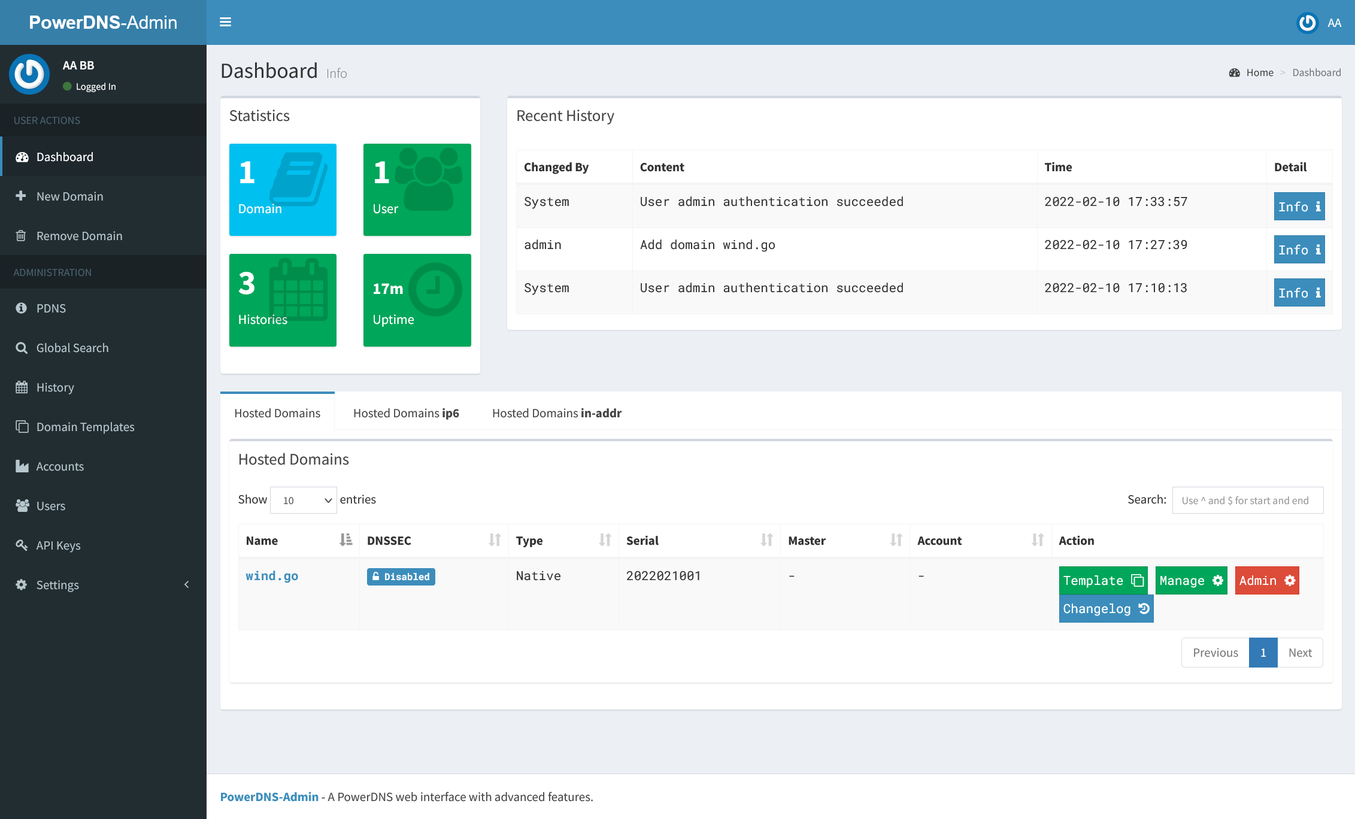Open the Domain statistics tile
Screen dimensions: 1355x819
283,190
